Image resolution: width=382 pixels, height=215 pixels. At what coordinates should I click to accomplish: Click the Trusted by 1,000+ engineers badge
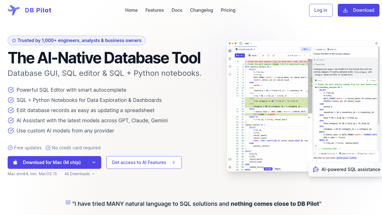pyautogui.click(x=76, y=40)
